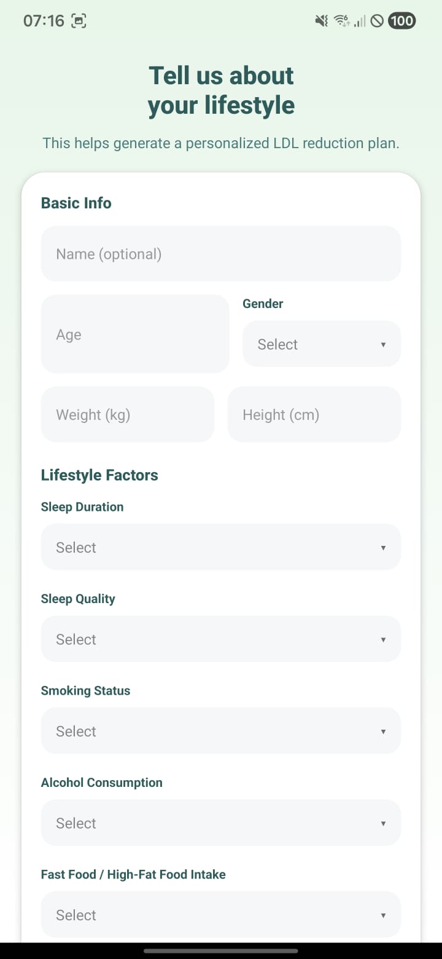Tap the screen capture icon beside the clock

click(x=80, y=20)
